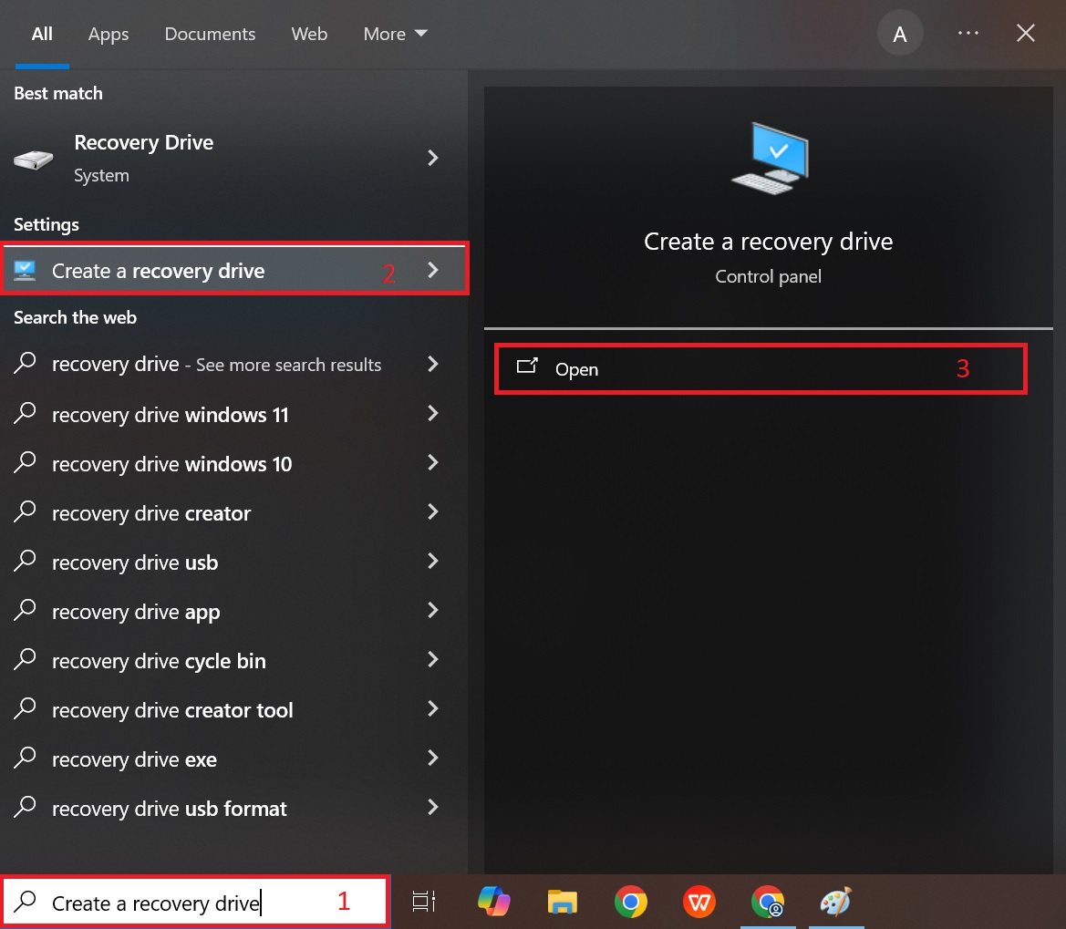Launch File Explorer from the taskbar
1066x929 pixels.
(562, 903)
